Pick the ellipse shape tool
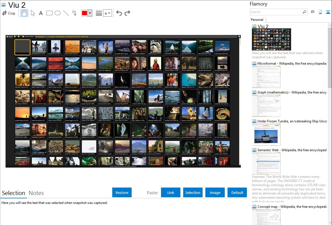 [x=58, y=13]
